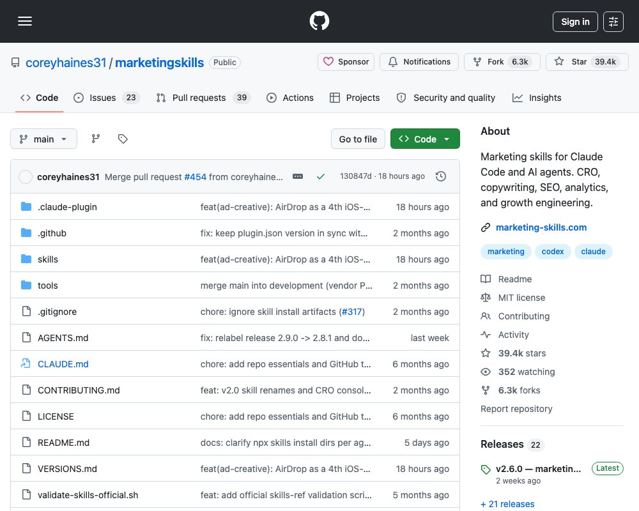Fork the repository using Fork button
Image resolution: width=639 pixels, height=511 pixels.
502,62
